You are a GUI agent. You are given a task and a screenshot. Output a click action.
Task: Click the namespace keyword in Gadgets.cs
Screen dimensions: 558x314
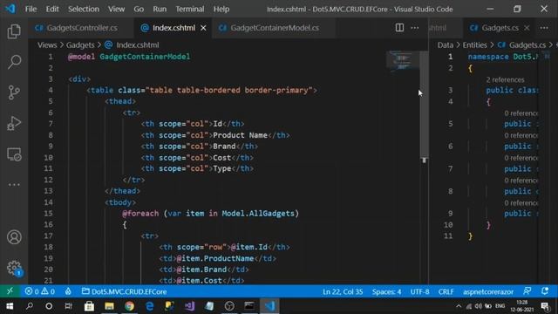point(488,57)
